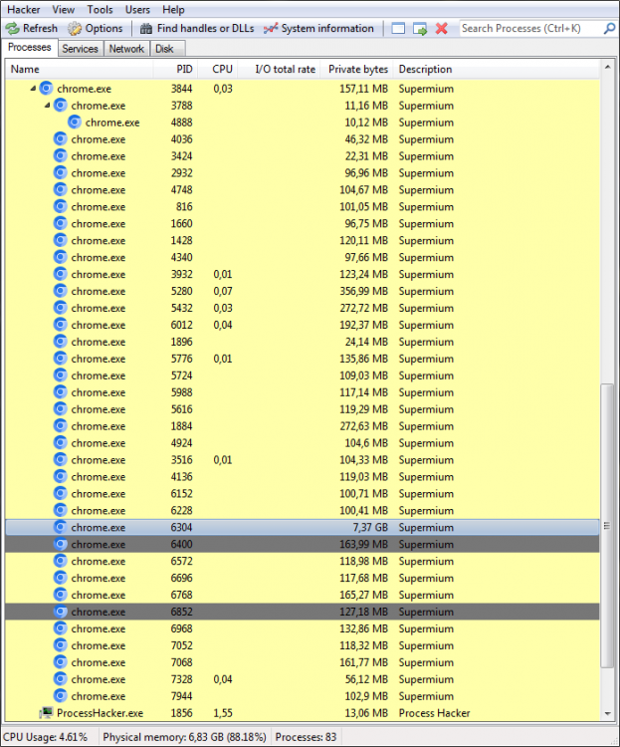Viewport: 620px width, 747px height.
Task: Select ProcessHacker.exe process name
Action: [x=100, y=713]
